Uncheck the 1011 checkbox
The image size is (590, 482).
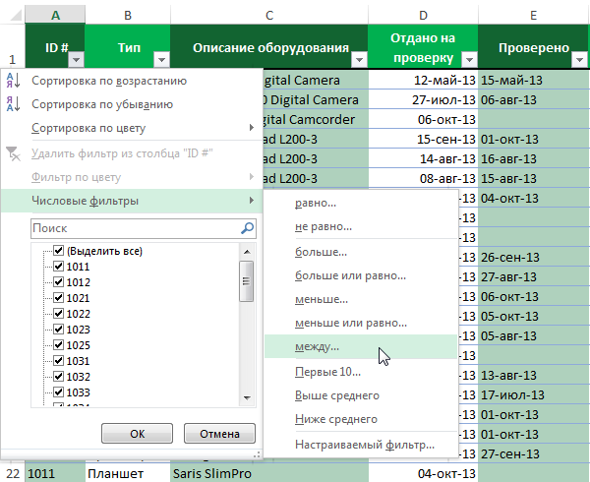click(58, 266)
